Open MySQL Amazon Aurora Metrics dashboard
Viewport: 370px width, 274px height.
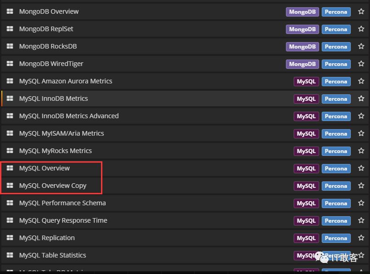[66, 81]
